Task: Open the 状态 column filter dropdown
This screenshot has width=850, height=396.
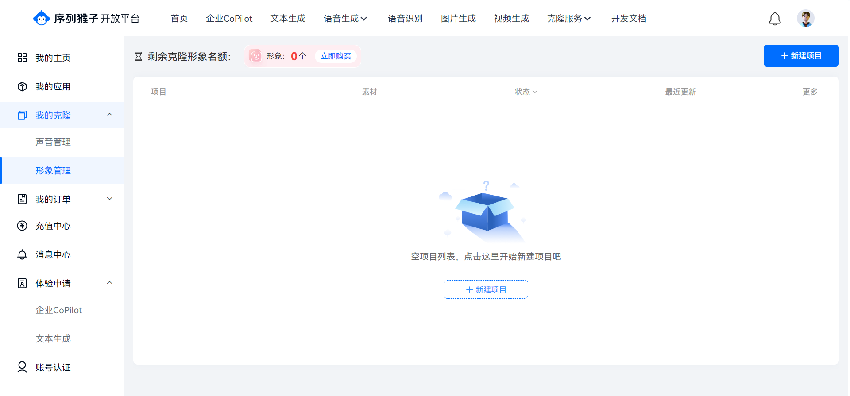Action: 526,92
